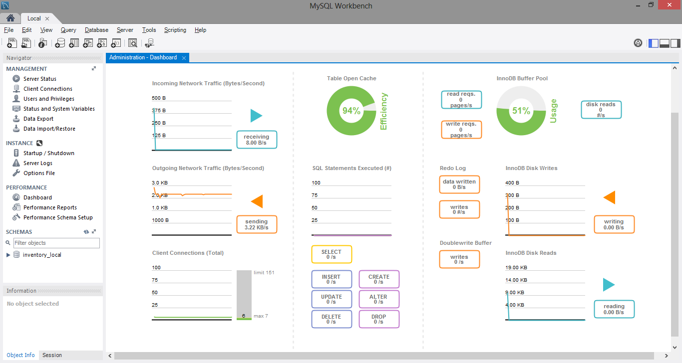Open Options File
This screenshot has height=363, width=682.
39,173
